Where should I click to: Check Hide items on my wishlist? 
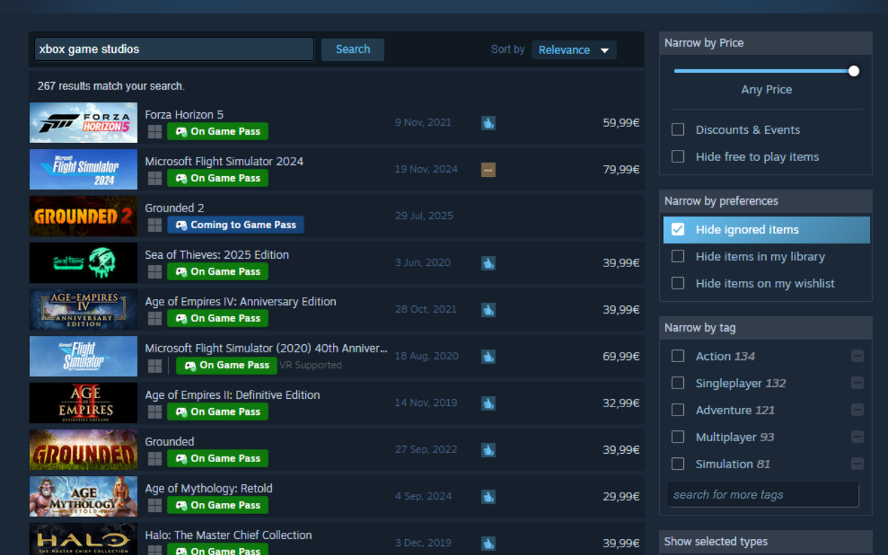678,283
